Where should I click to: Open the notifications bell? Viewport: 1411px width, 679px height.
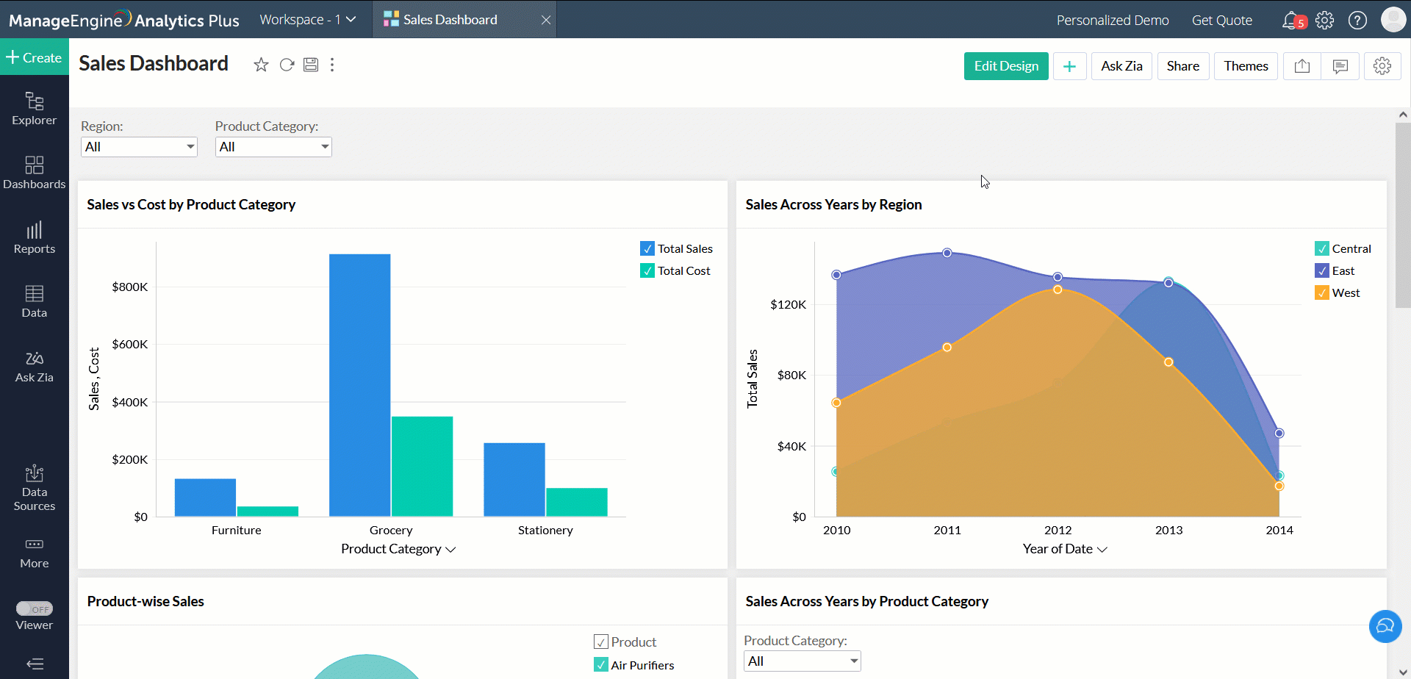1290,21
